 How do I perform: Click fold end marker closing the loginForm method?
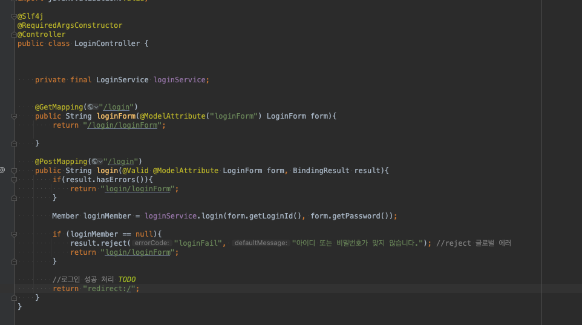pos(14,143)
